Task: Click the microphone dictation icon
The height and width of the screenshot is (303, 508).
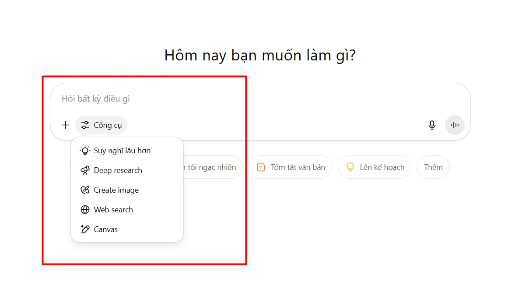Action: (432, 125)
